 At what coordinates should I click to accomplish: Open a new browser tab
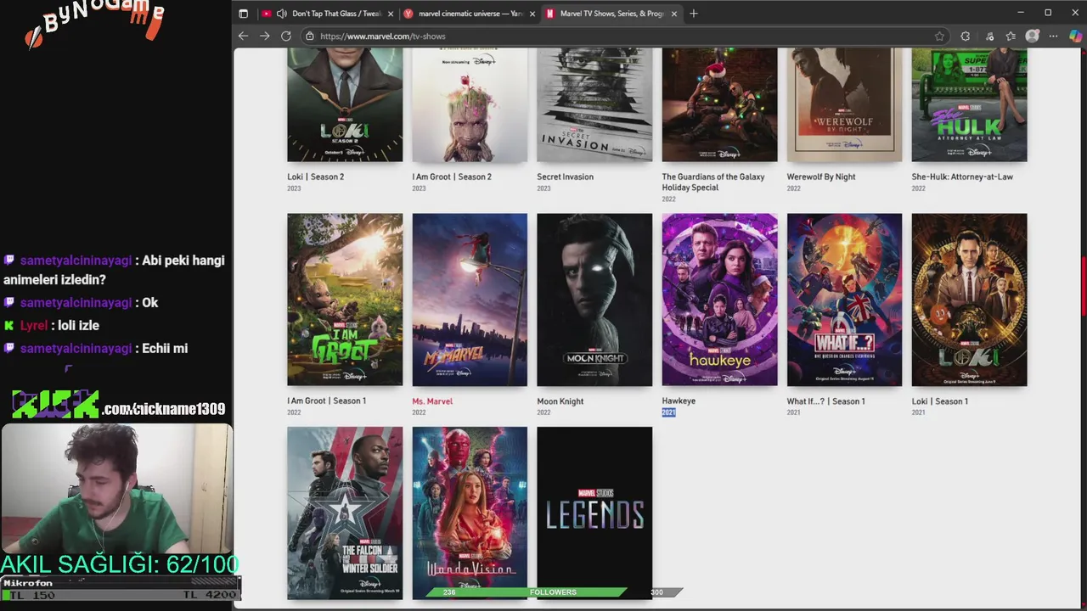tap(694, 14)
